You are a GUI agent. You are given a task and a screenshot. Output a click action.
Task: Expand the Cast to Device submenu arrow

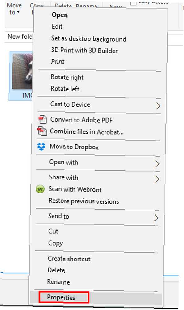158,106
